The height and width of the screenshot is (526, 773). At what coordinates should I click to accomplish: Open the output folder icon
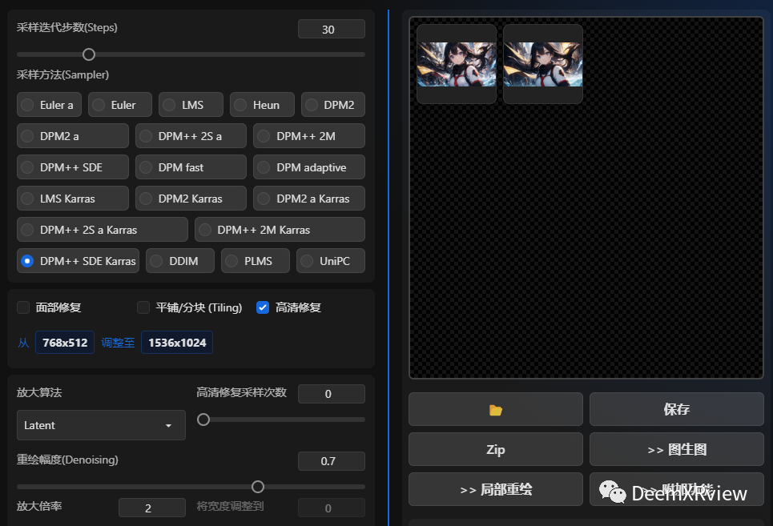pos(495,409)
